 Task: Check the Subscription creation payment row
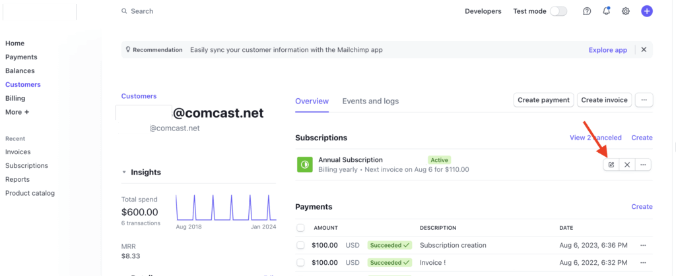coord(301,245)
